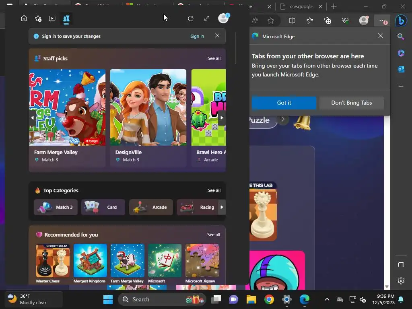Select the Match 3 category

pos(56,207)
